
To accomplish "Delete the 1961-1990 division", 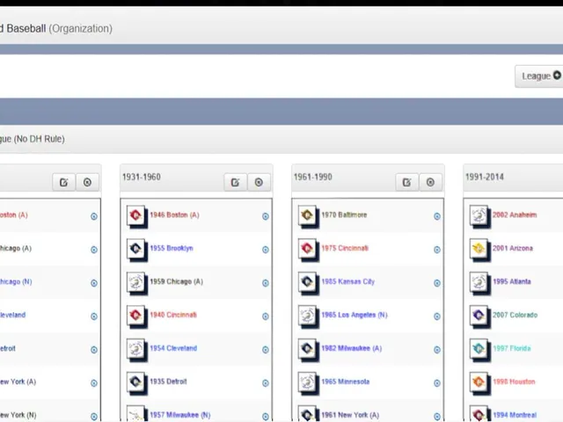I will 430,182.
